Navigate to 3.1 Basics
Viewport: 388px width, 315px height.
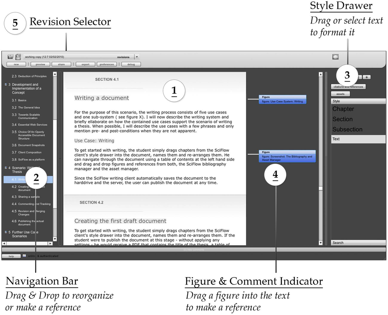19,100
